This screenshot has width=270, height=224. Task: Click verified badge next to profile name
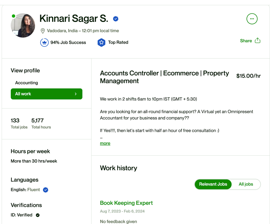116,19
